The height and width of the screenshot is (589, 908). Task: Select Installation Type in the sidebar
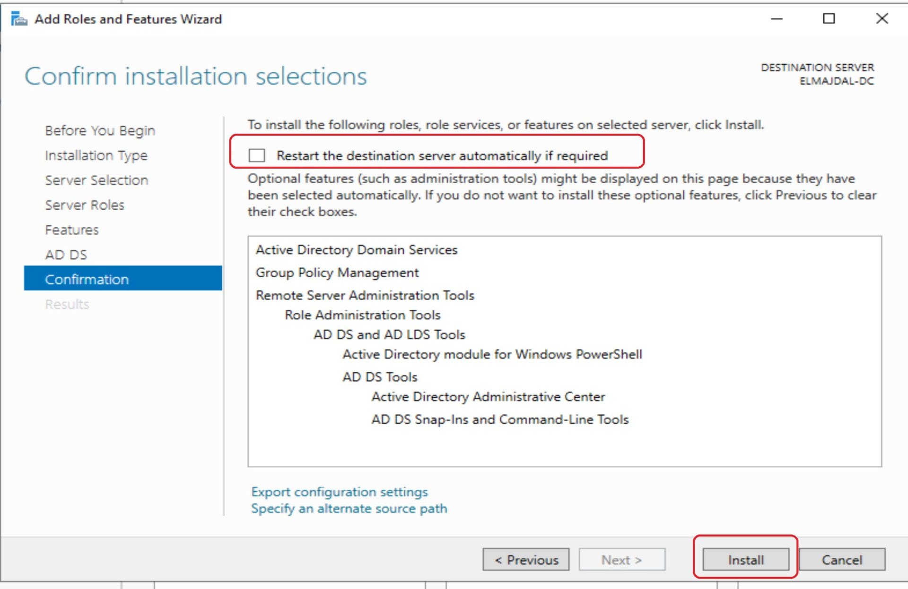[x=96, y=155]
